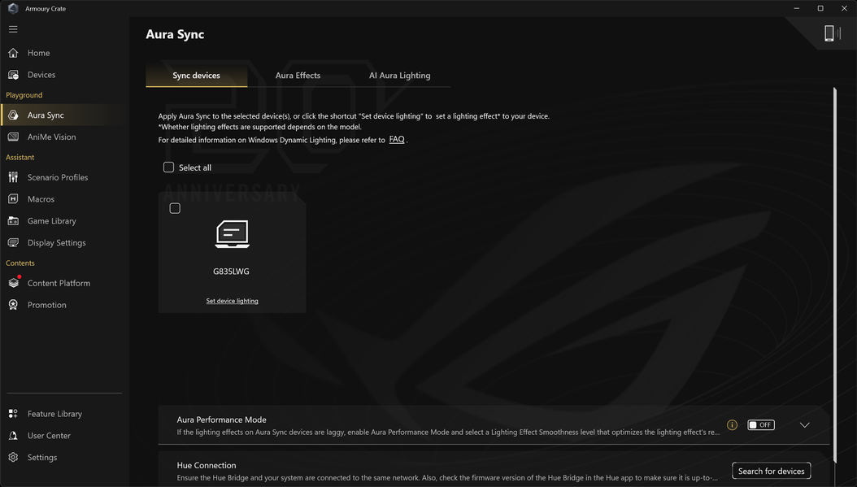Click the Promotion icon in the sidebar

tap(13, 305)
